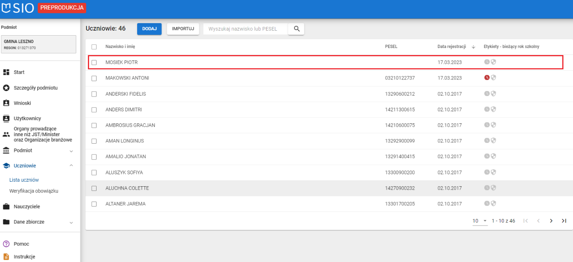The height and width of the screenshot is (262, 573).
Task: Click grey clock icon for ALTANER JAREMA
Action: 487,204
